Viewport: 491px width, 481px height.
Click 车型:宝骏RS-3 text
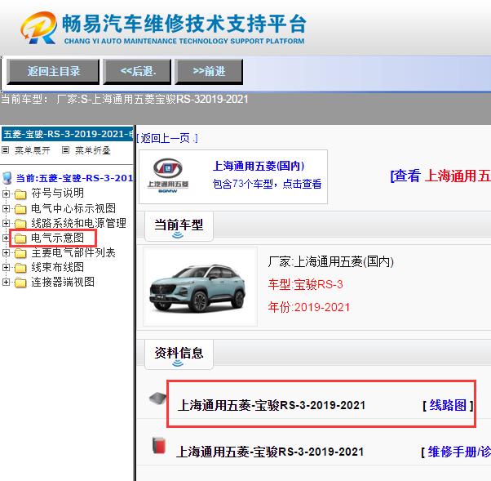pos(305,284)
